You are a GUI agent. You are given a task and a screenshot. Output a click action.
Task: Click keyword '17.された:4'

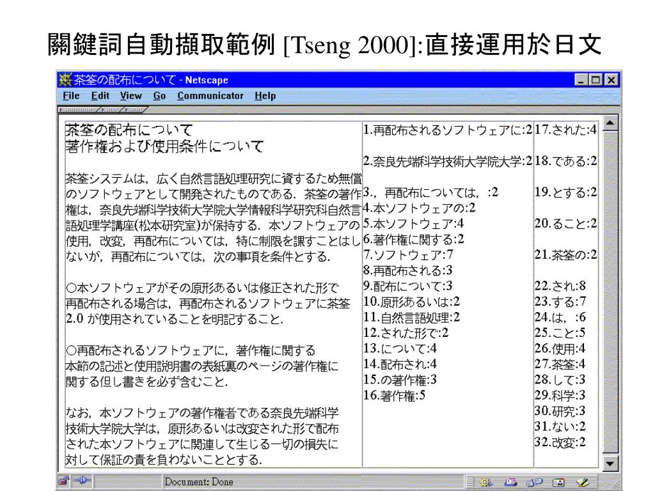click(x=565, y=130)
